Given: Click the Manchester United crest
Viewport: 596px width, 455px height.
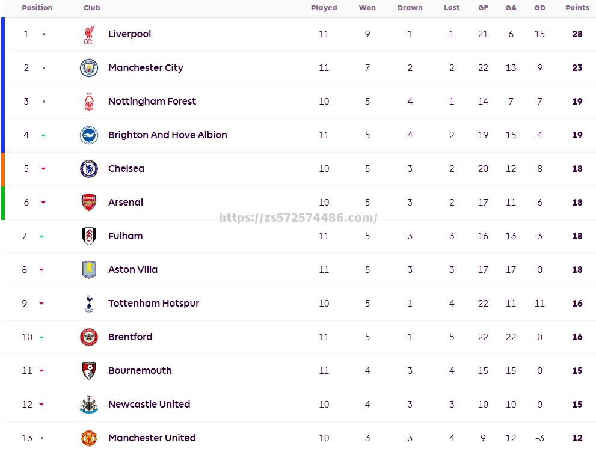Looking at the screenshot, I should tap(89, 438).
